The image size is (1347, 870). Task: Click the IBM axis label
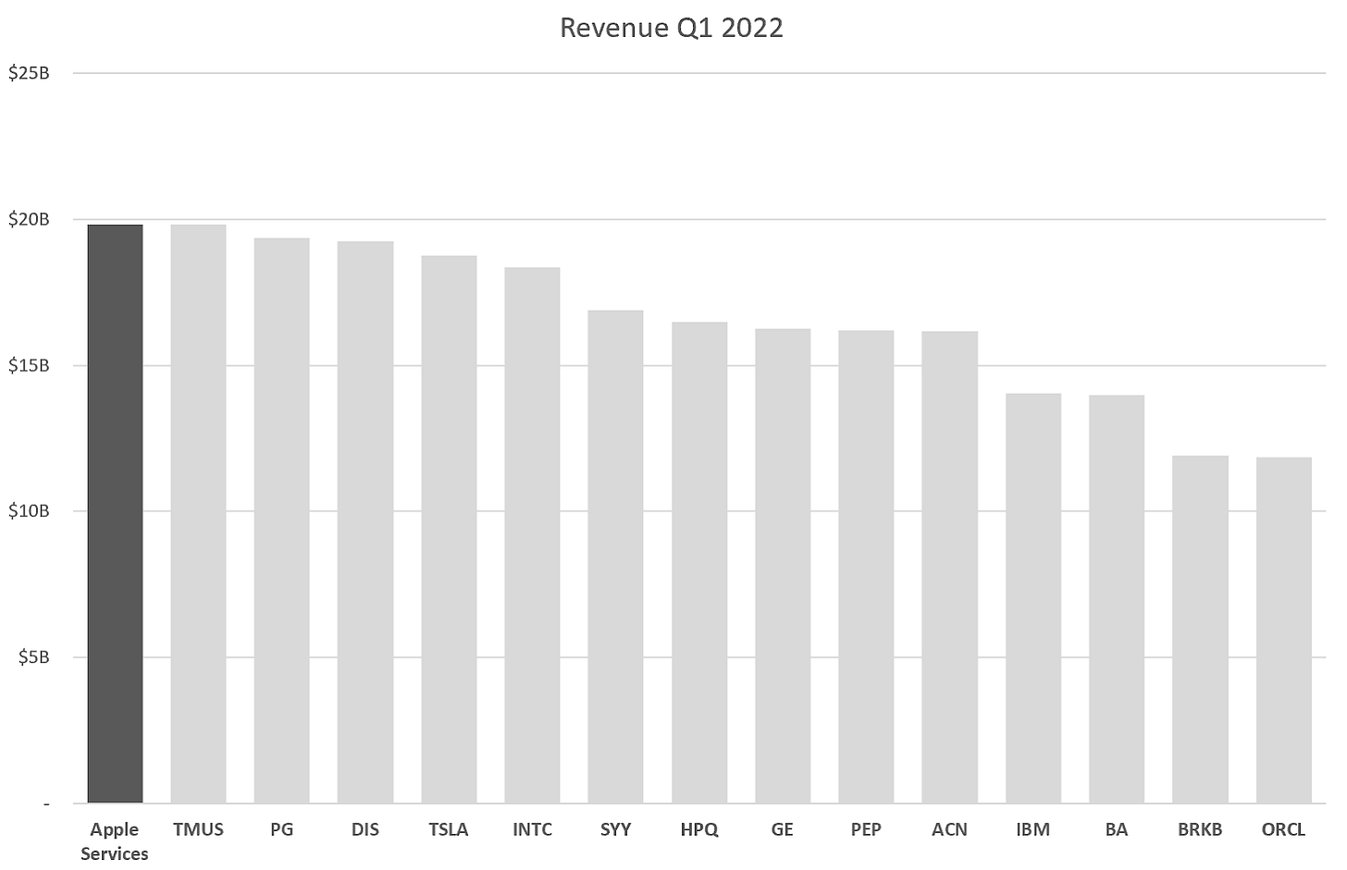coord(1033,829)
